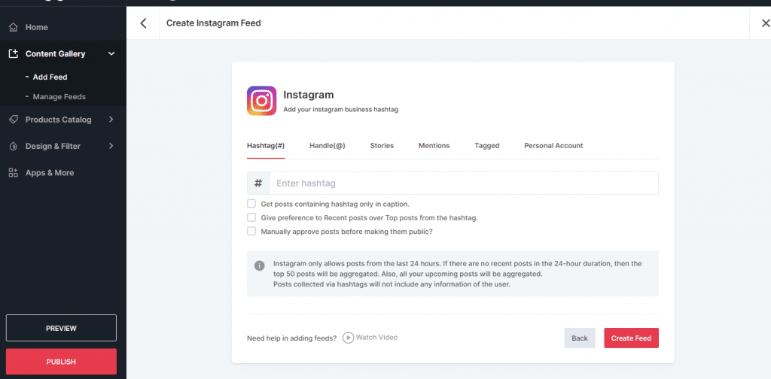Viewport: 771px width, 379px height.
Task: Click the PUBLISH button
Action: coord(61,362)
